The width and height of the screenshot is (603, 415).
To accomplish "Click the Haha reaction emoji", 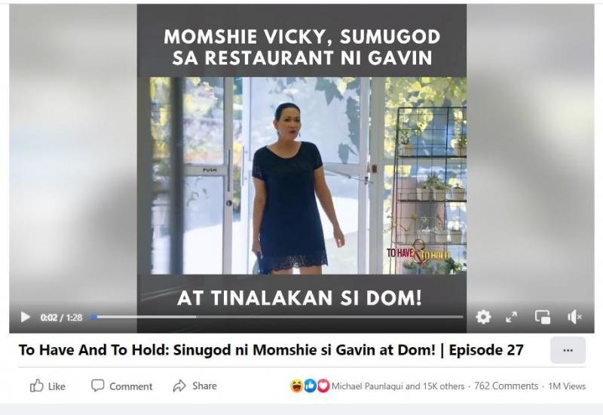I will click(x=296, y=386).
